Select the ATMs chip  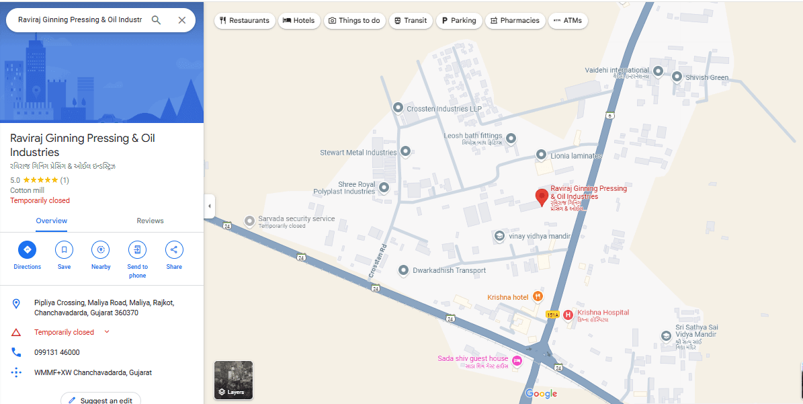coord(568,20)
